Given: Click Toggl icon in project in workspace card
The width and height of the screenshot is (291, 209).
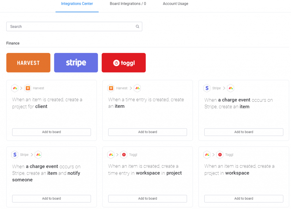Looking at the screenshot, I should click(220, 155).
